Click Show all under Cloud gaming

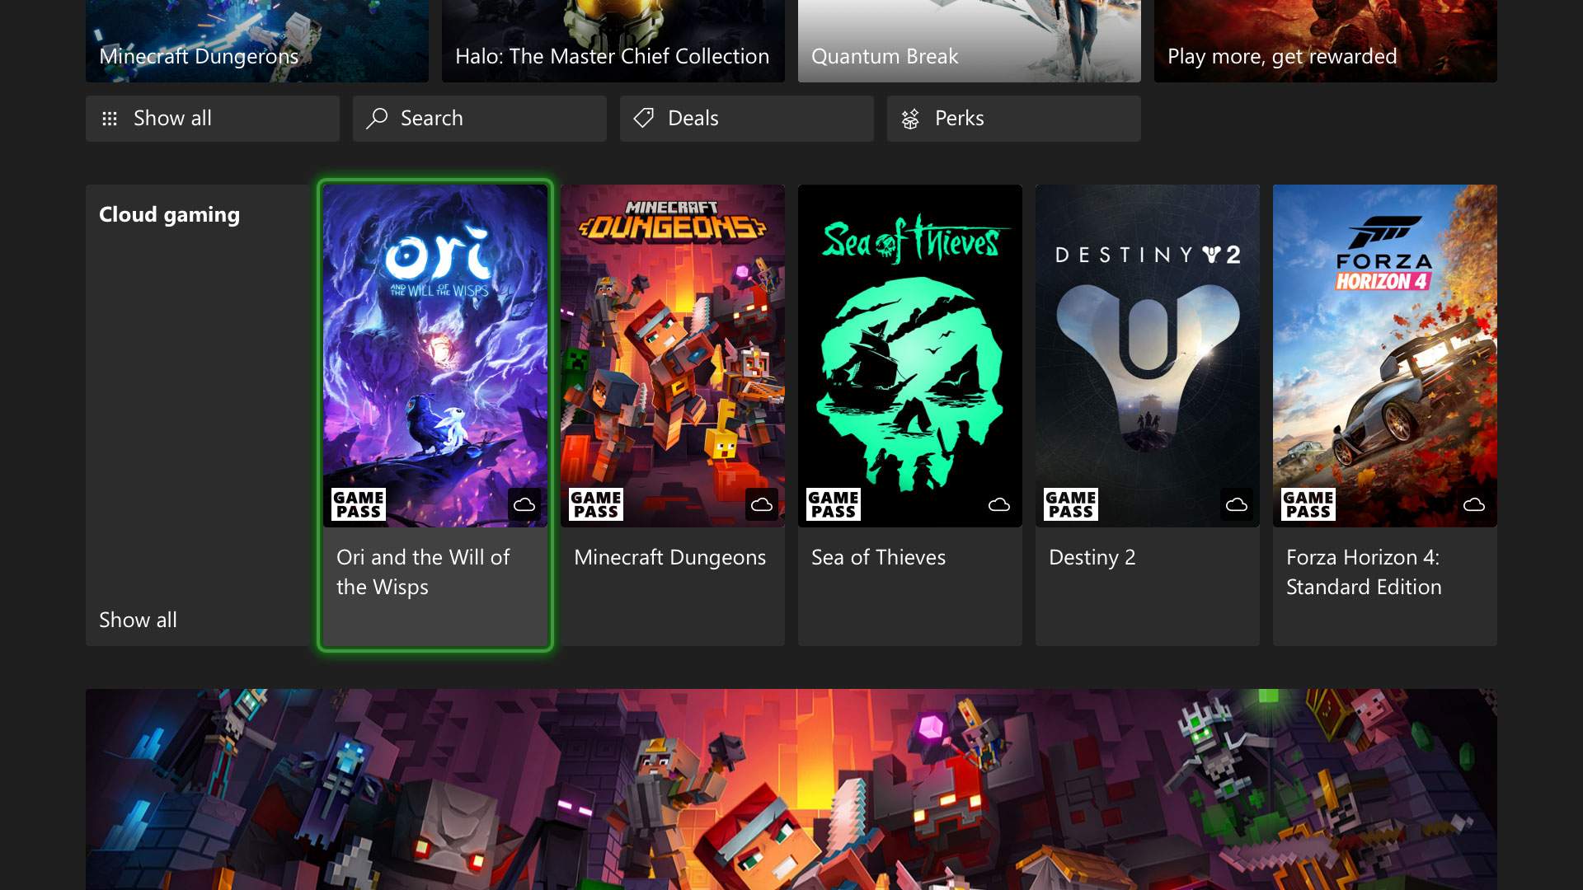[136, 618]
